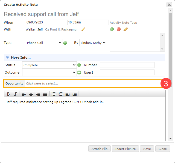Remove an Activity Note Tag with red minus
175x163 pixels.
tap(118, 29)
